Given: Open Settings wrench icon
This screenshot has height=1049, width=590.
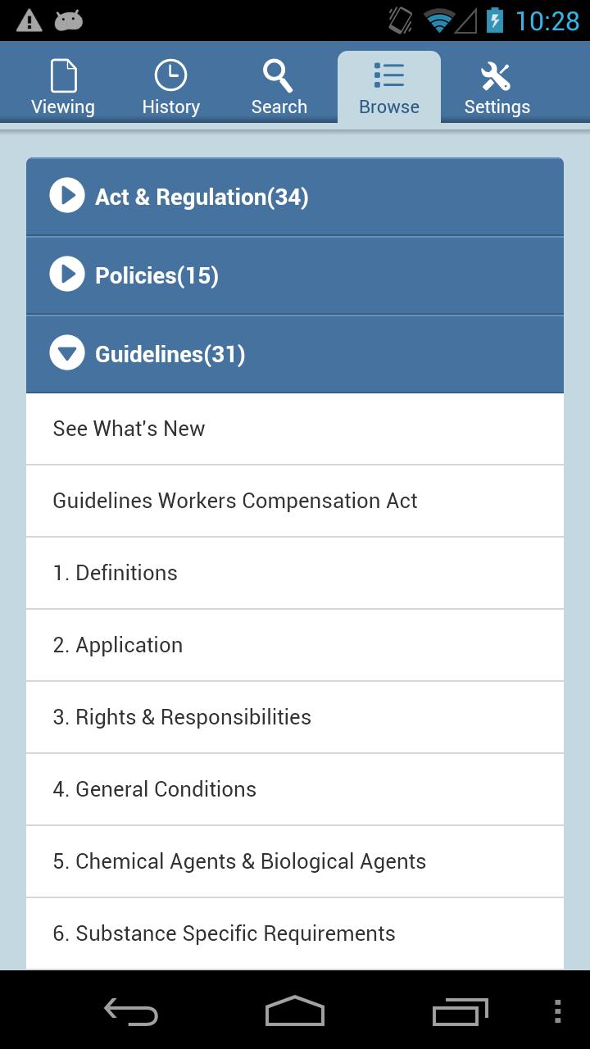Looking at the screenshot, I should 497,76.
